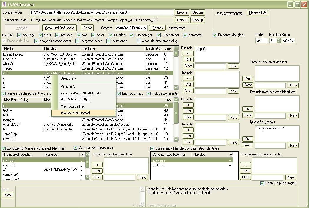Choose Copy mr3 in the context menu
Screen dimensions: 309x208
(83, 87)
